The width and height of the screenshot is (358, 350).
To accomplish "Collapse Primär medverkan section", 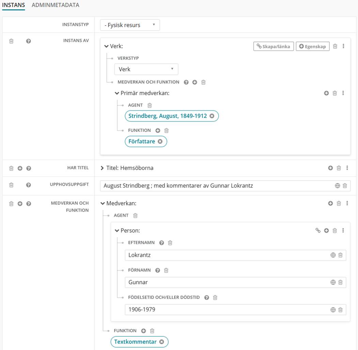I will tap(117, 93).
